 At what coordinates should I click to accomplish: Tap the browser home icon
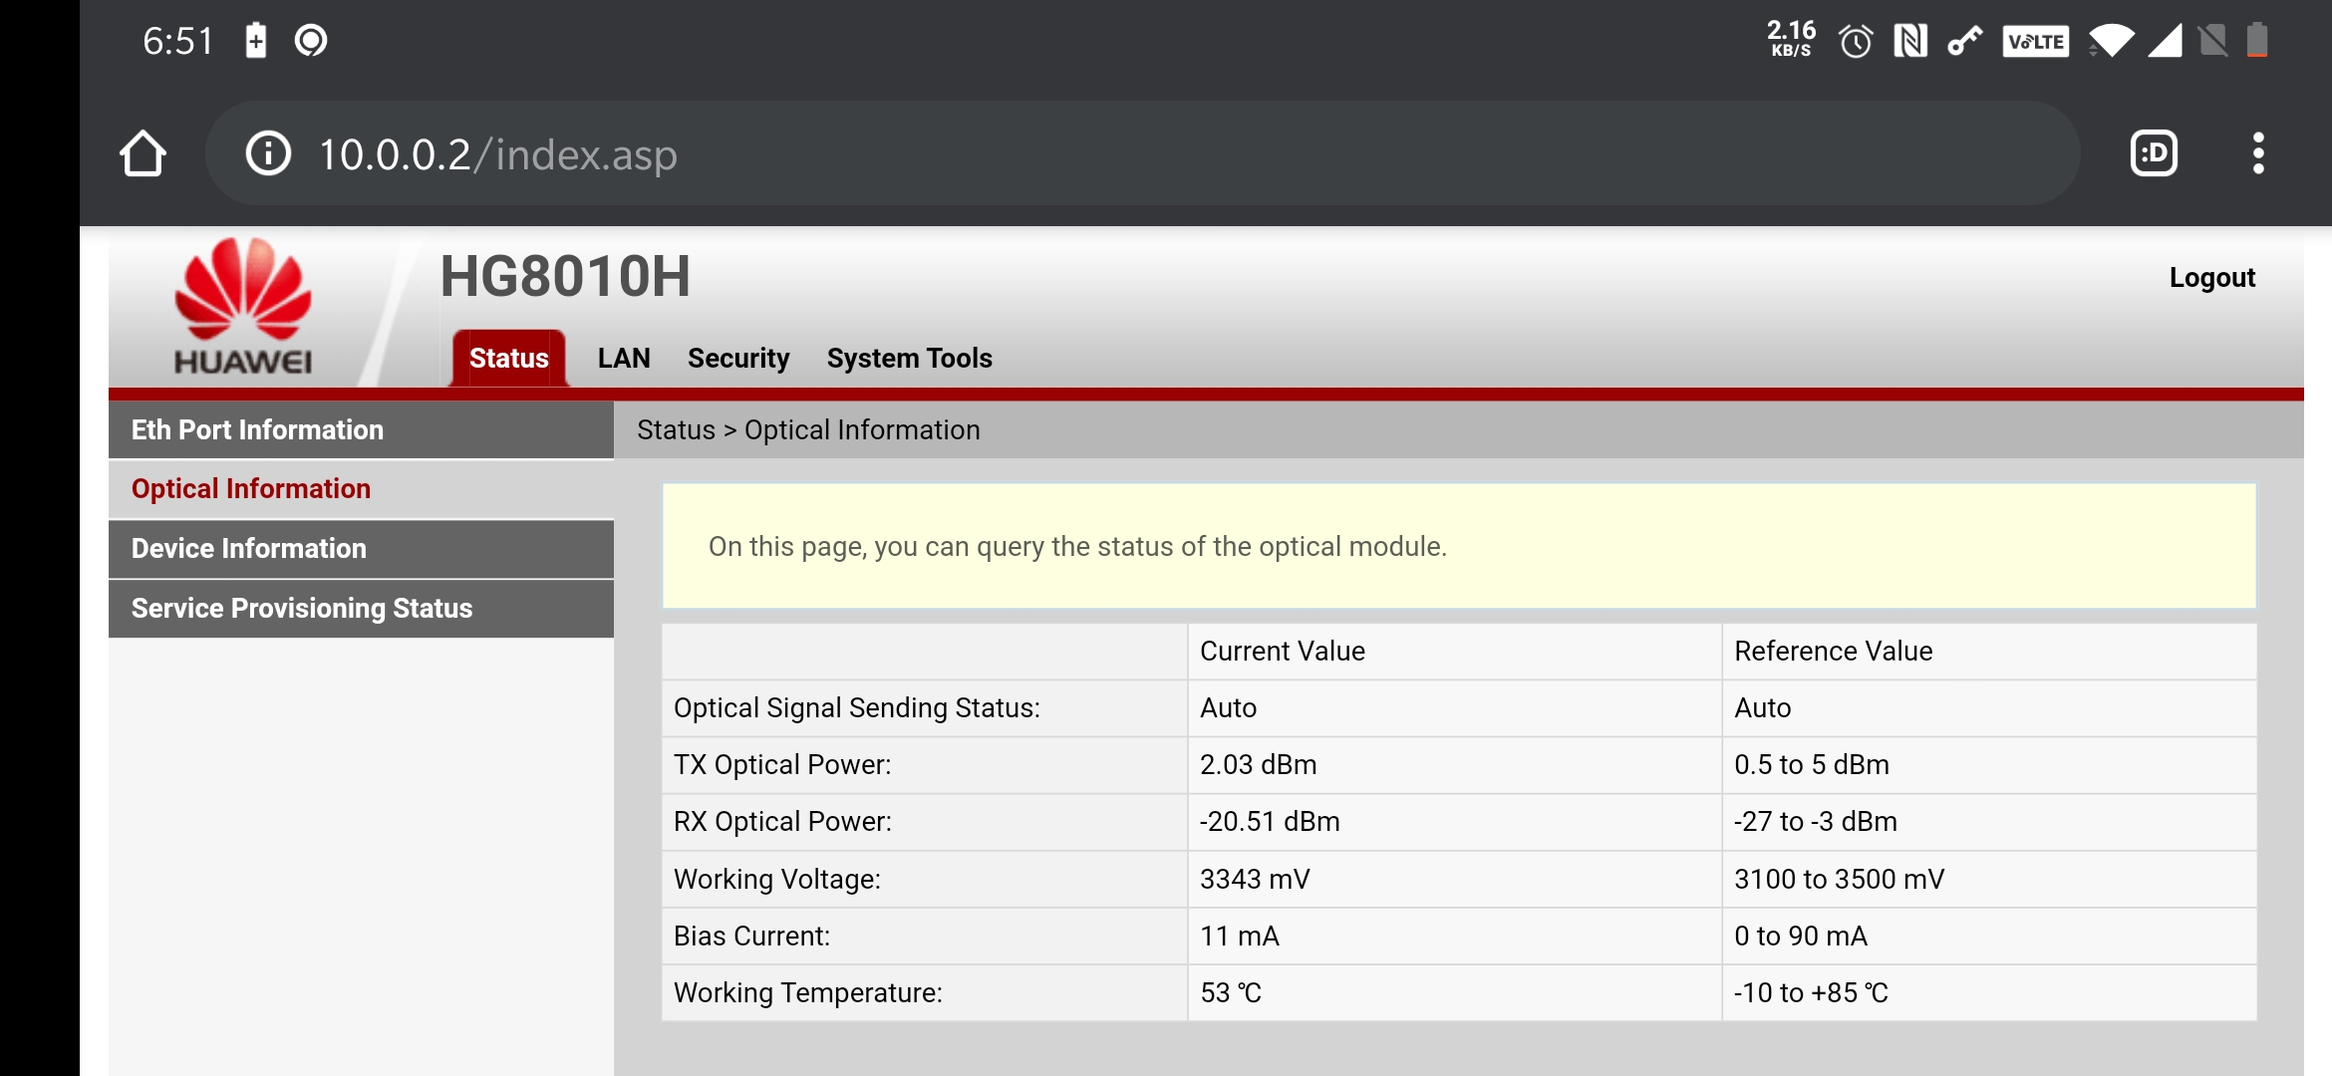point(143,153)
